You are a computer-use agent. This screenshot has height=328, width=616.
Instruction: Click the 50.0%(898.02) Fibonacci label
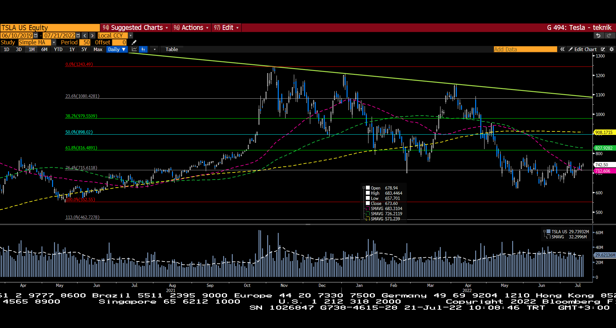79,132
